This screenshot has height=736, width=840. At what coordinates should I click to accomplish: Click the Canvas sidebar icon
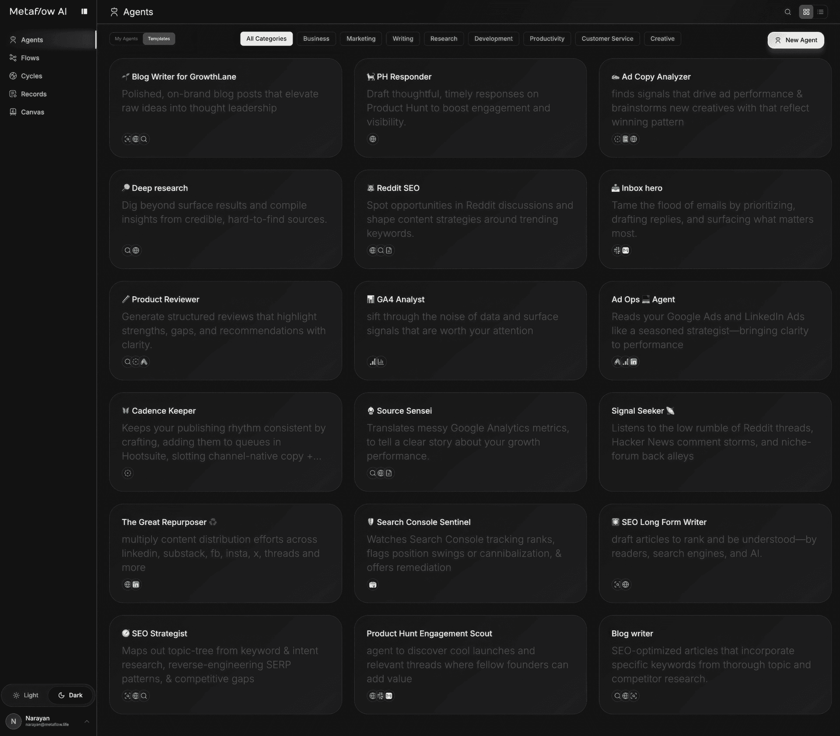pos(13,112)
